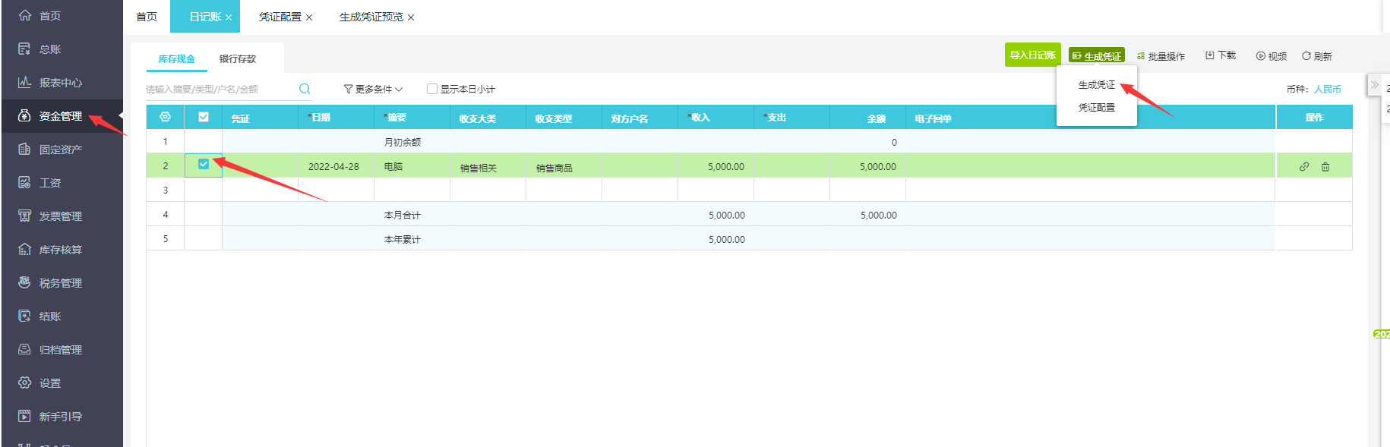Open 固定资产 in the sidebar
The image size is (1390, 447).
pos(61,150)
